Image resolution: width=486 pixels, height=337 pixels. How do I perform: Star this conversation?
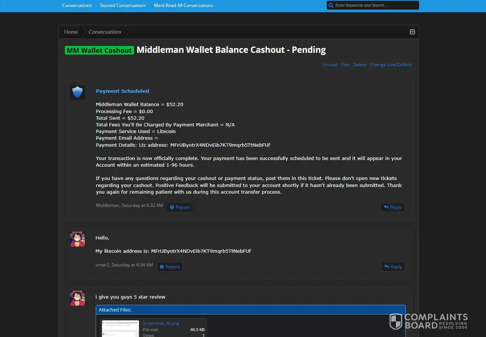[345, 65]
